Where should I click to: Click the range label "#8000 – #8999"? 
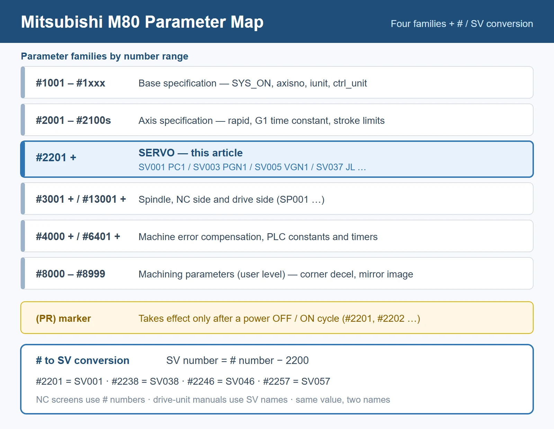(71, 274)
